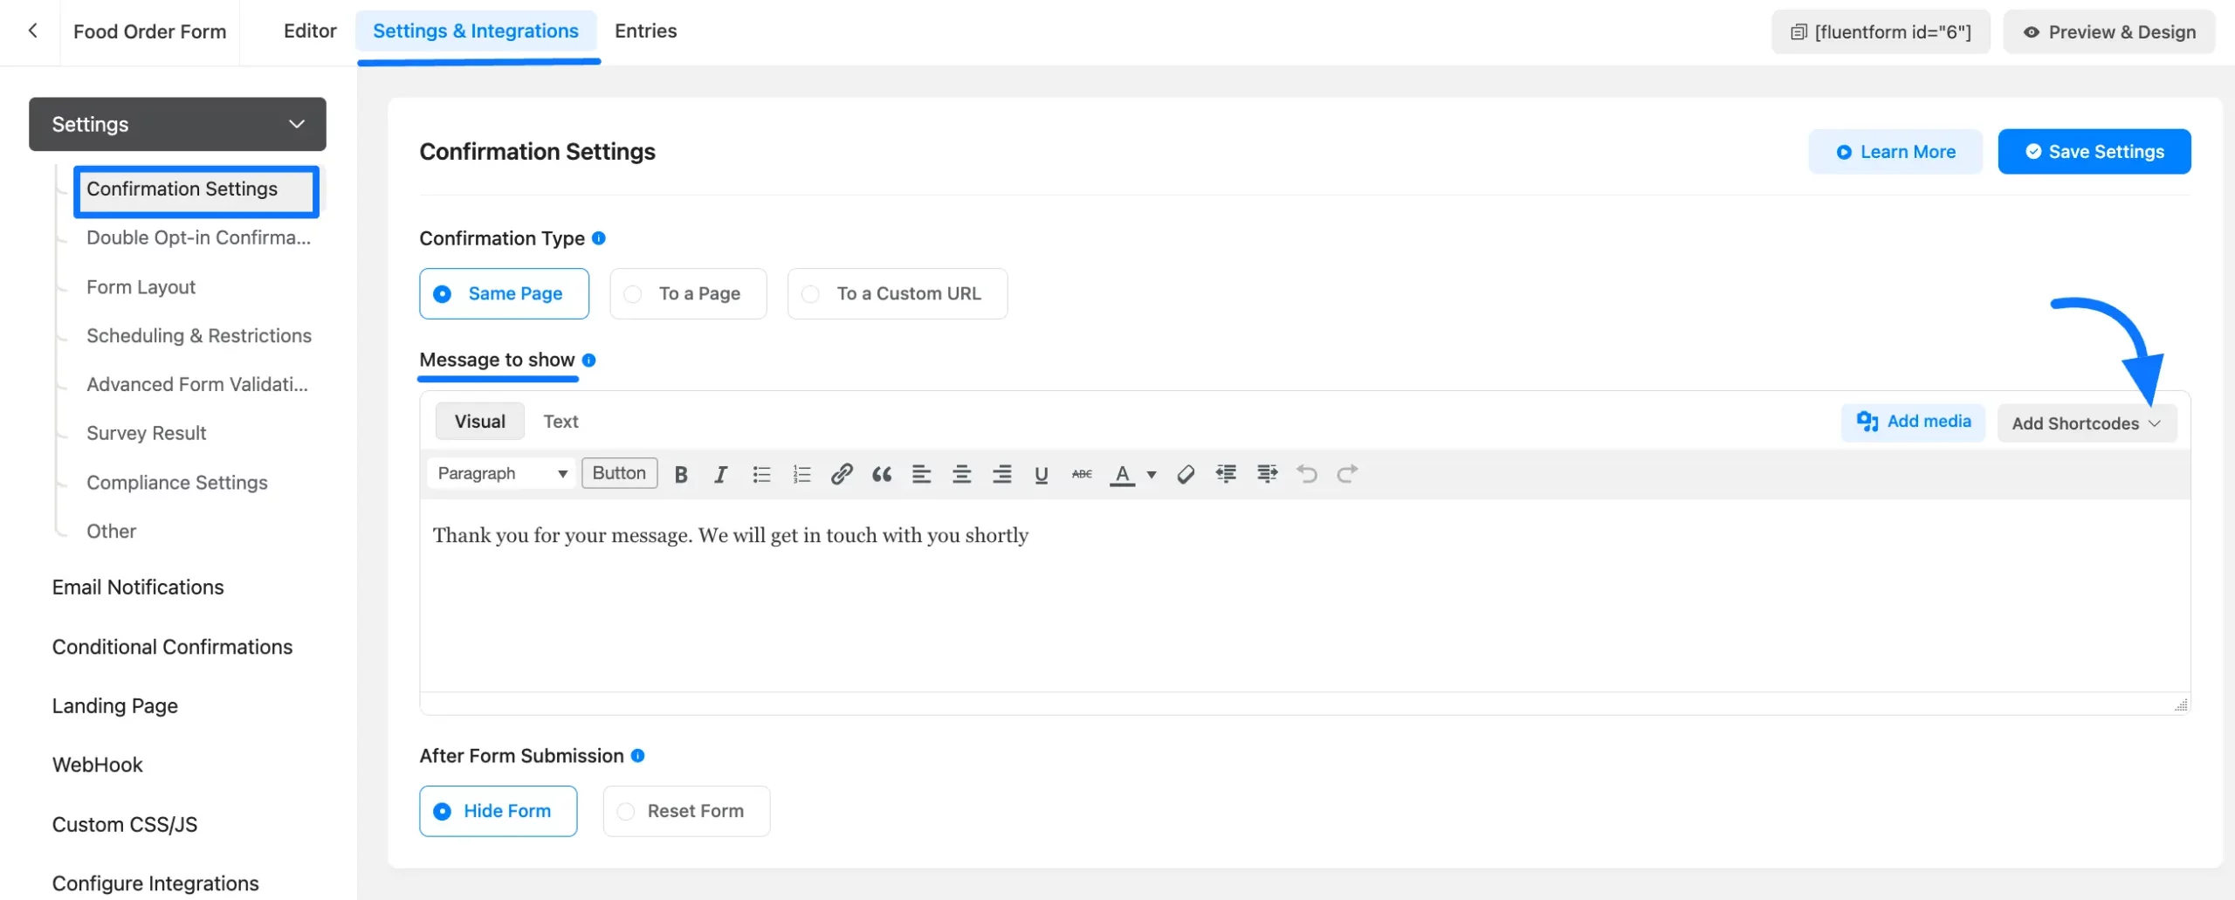Viewport: 2235px width, 900px height.
Task: Switch editor to Text mode tab
Action: tap(560, 422)
